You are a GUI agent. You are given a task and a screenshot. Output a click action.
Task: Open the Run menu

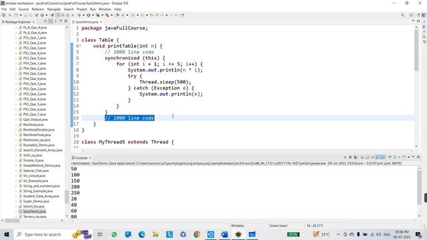(93, 9)
